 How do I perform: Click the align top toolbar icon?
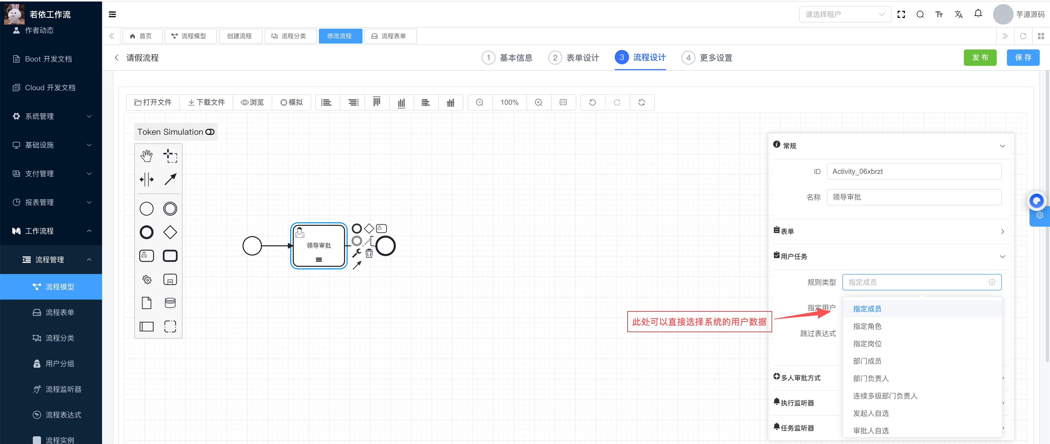pyautogui.click(x=377, y=102)
